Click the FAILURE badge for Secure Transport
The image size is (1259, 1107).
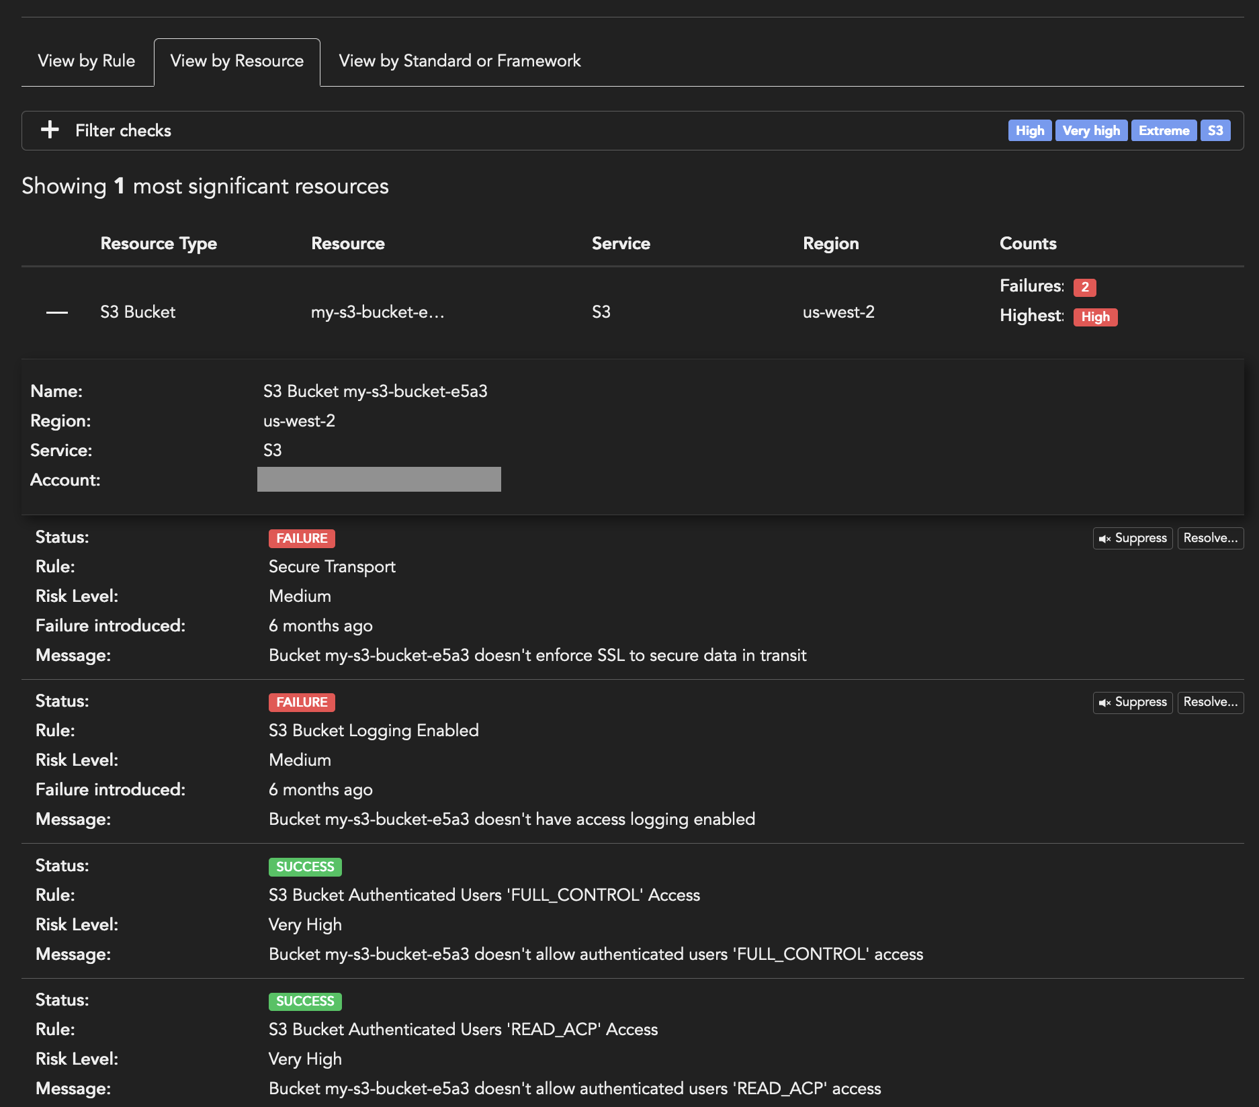point(302,537)
